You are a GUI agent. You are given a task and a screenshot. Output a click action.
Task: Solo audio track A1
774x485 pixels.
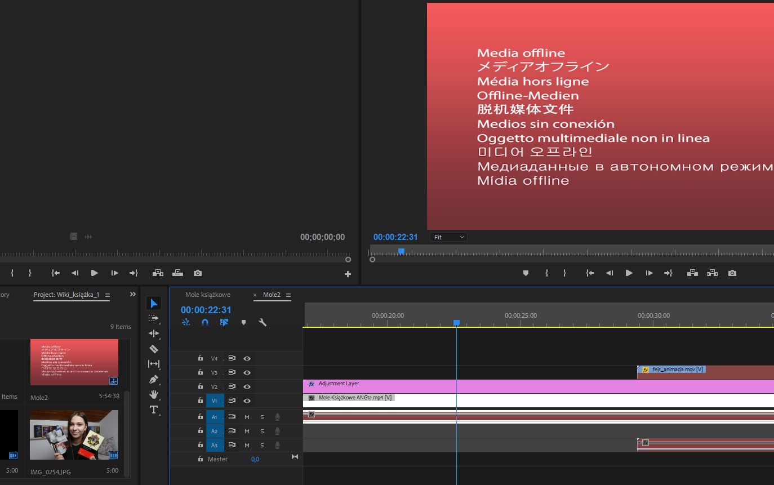[x=262, y=417]
